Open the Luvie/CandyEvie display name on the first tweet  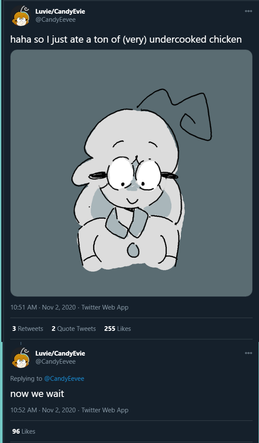[60, 12]
